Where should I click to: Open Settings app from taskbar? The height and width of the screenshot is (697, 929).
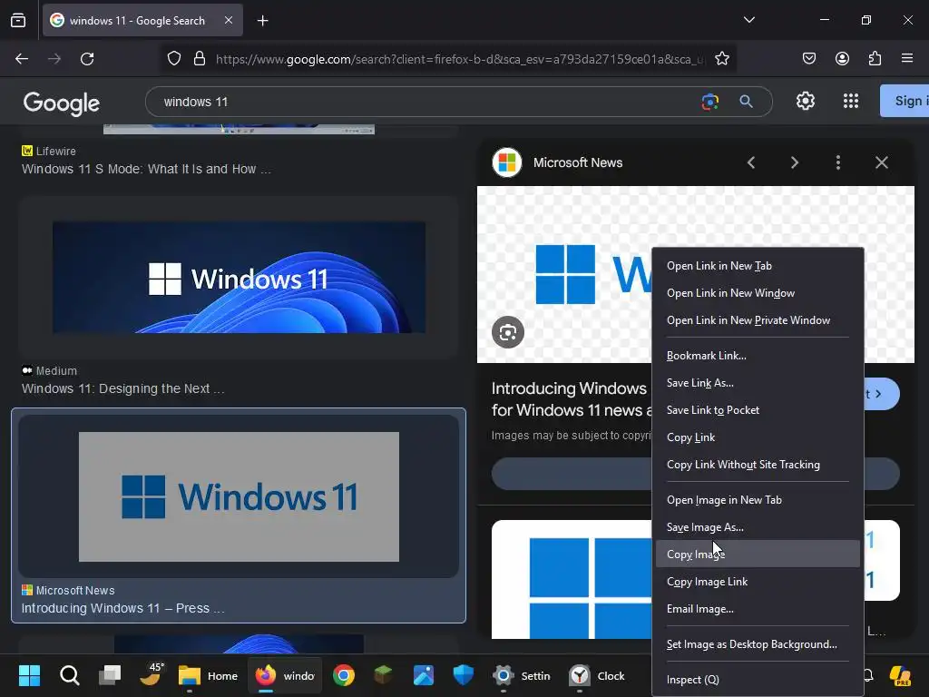[522, 675]
